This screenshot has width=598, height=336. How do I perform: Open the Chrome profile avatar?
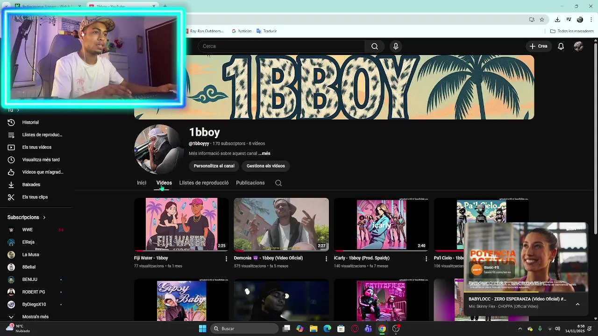click(x=580, y=20)
